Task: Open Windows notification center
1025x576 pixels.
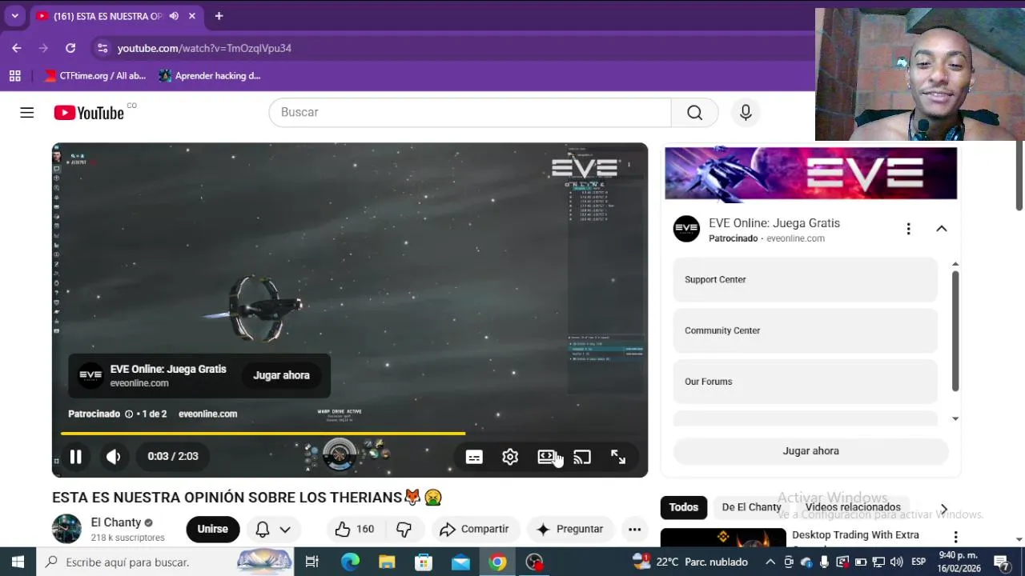Action: pos(1001,562)
